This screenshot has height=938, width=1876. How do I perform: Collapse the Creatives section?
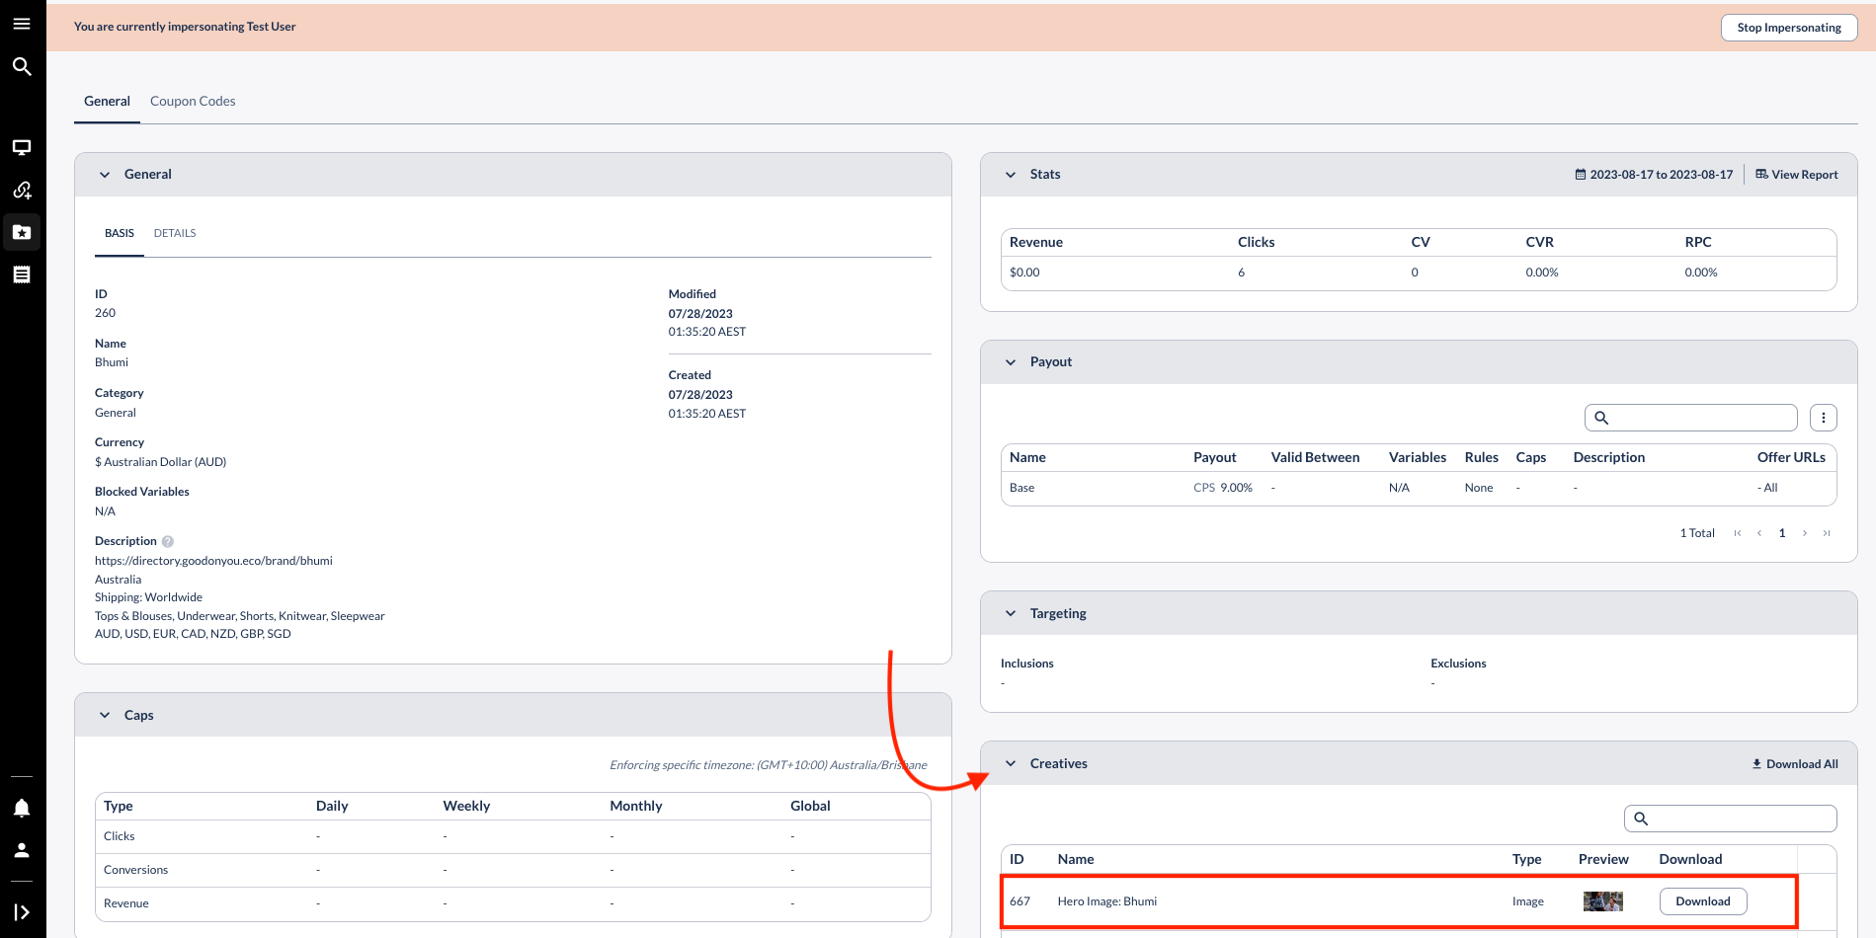(x=1011, y=764)
